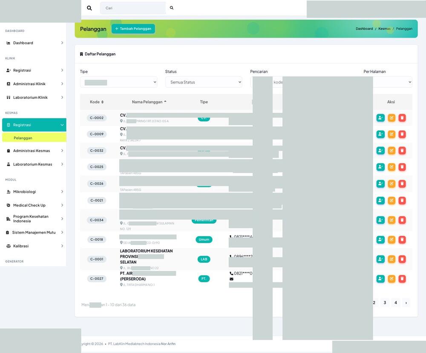This screenshot has width=426, height=353.
Task: Click teal user icon for row C-0027
Action: (x=380, y=278)
